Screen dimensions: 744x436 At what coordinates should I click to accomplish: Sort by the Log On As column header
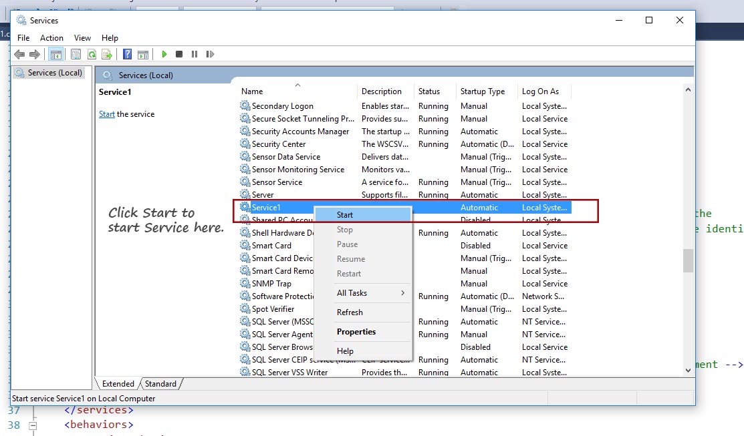point(544,91)
